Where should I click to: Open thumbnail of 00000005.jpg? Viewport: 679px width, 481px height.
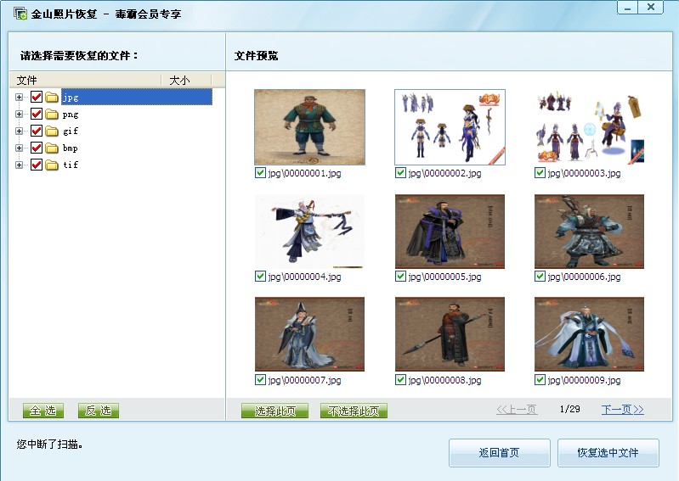tap(450, 232)
